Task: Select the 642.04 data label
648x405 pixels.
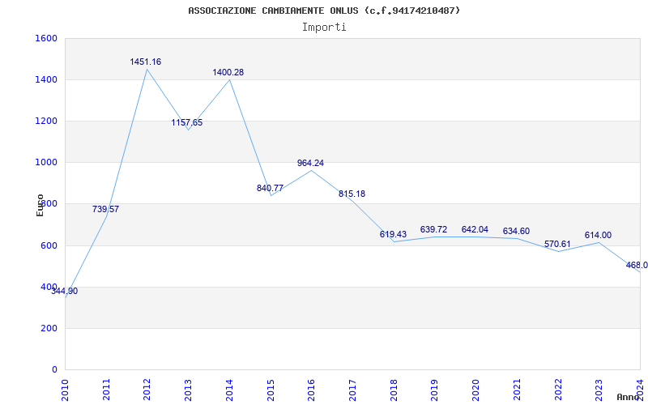Action: (x=475, y=229)
